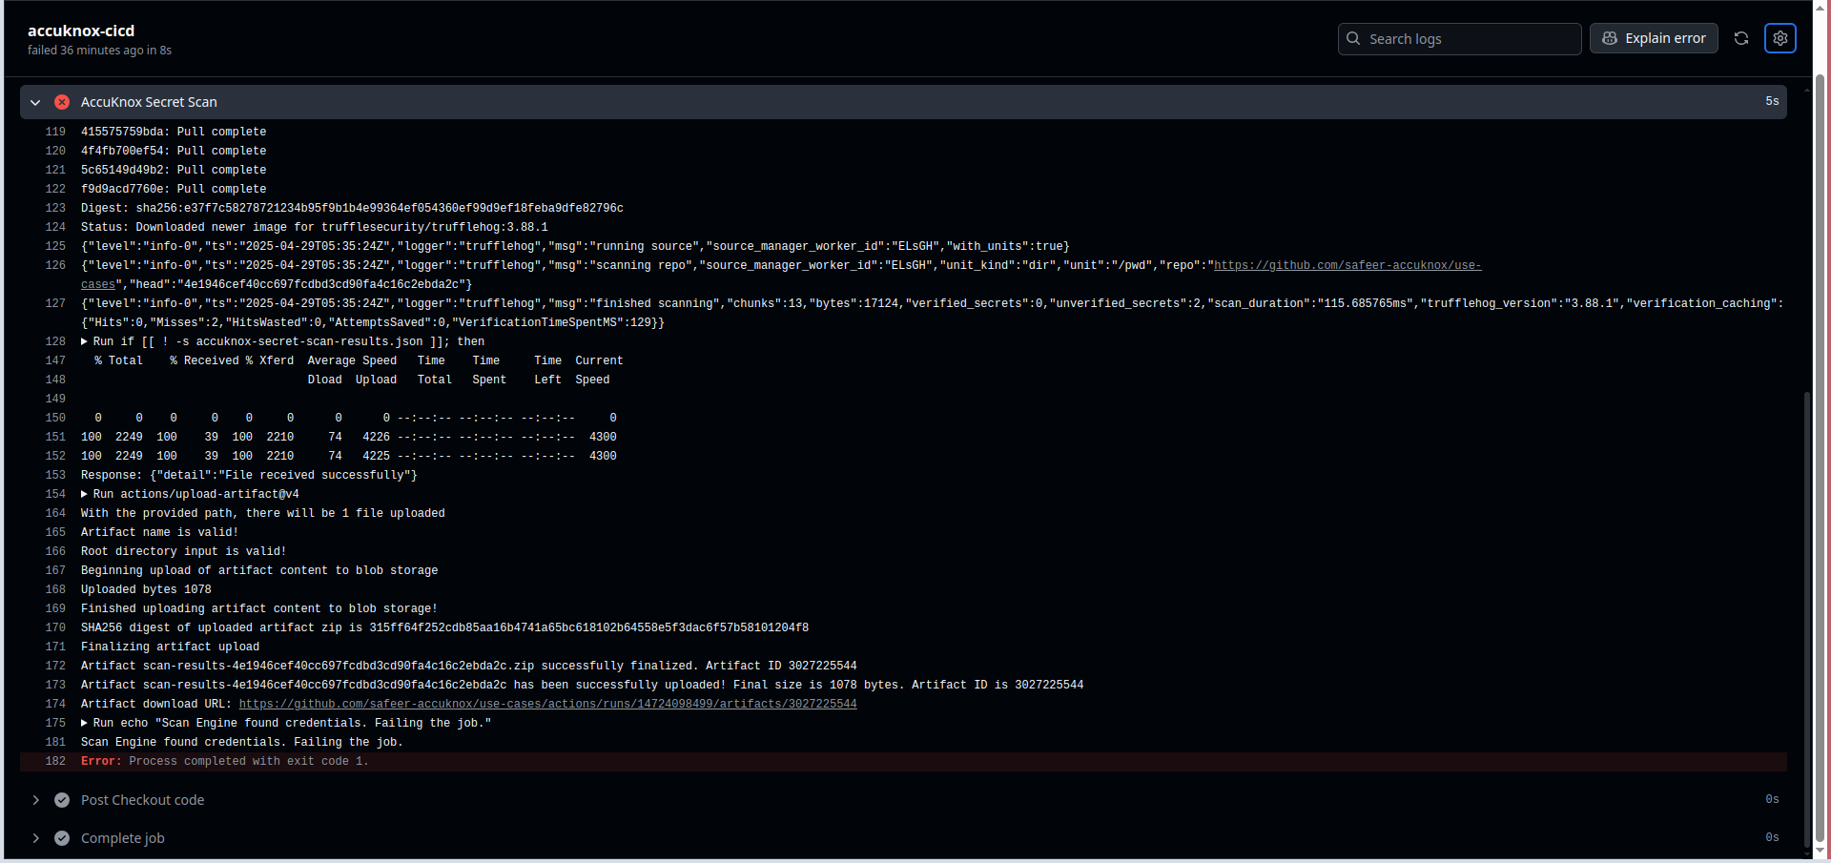Expand the 'Run echo Scan Engine' log group
This screenshot has width=1831, height=863.
pyautogui.click(x=85, y=723)
